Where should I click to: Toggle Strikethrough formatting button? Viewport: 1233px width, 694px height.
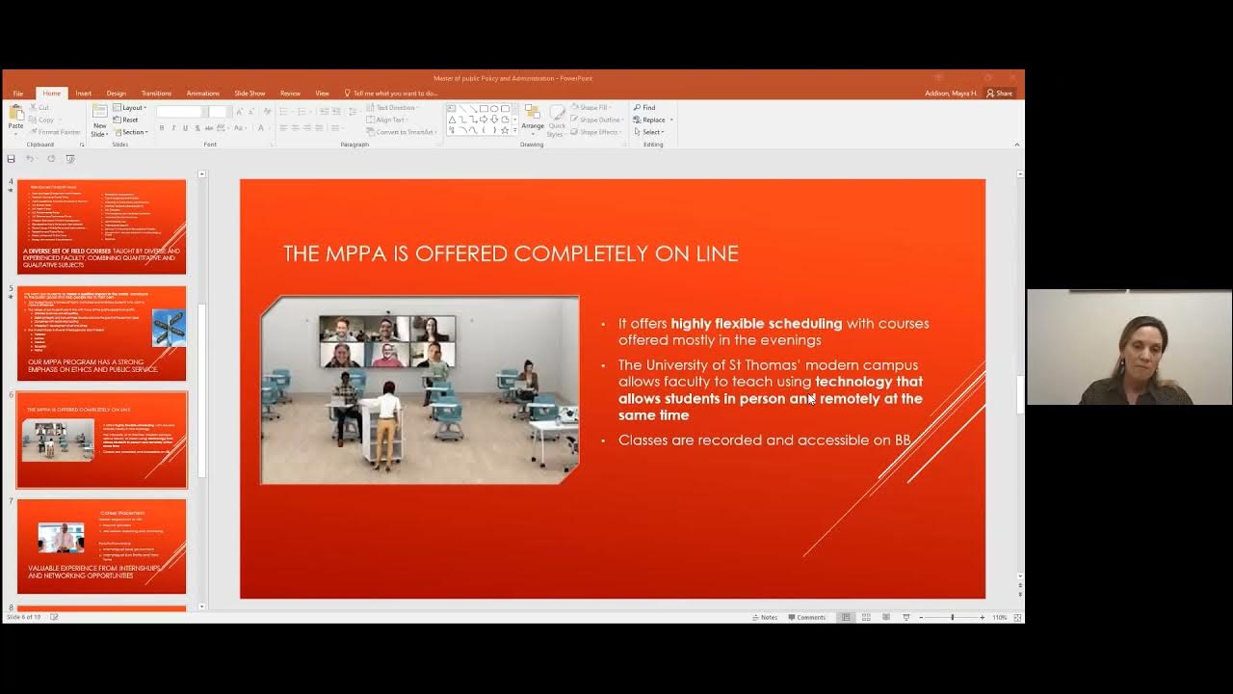pyautogui.click(x=209, y=128)
